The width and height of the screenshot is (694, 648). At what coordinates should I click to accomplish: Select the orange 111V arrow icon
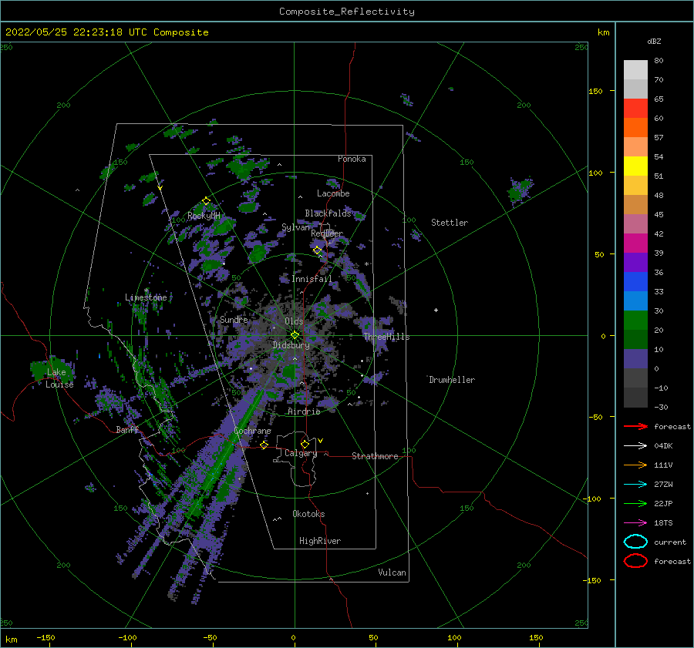(635, 465)
